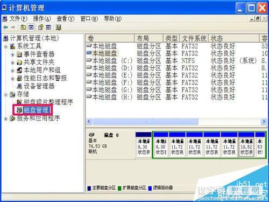Screen dimensions: 269x202
Task: Click the 性能日志和警报 icon
Action: (19, 78)
